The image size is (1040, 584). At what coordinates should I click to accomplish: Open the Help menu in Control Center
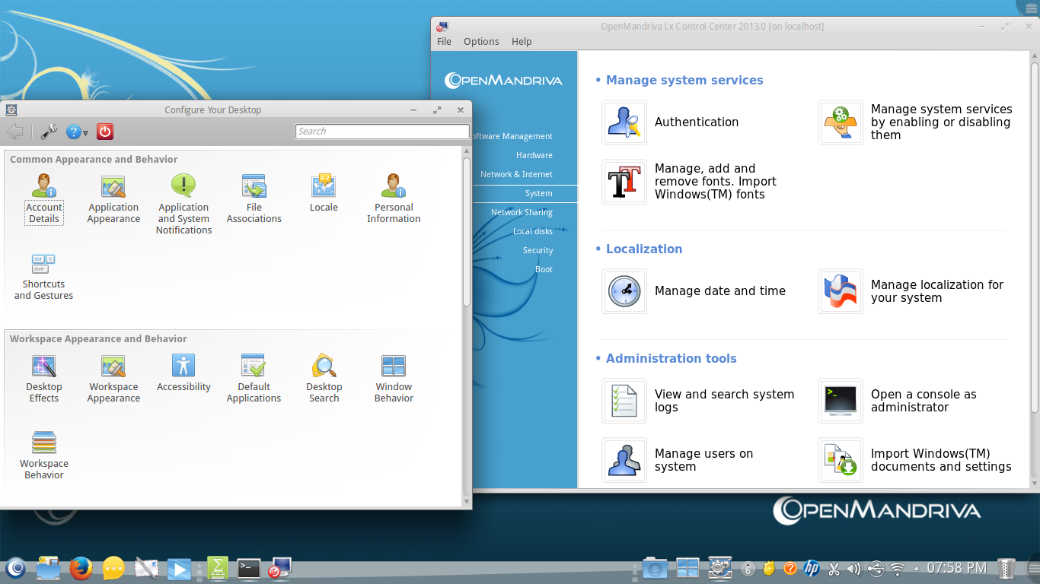(522, 42)
